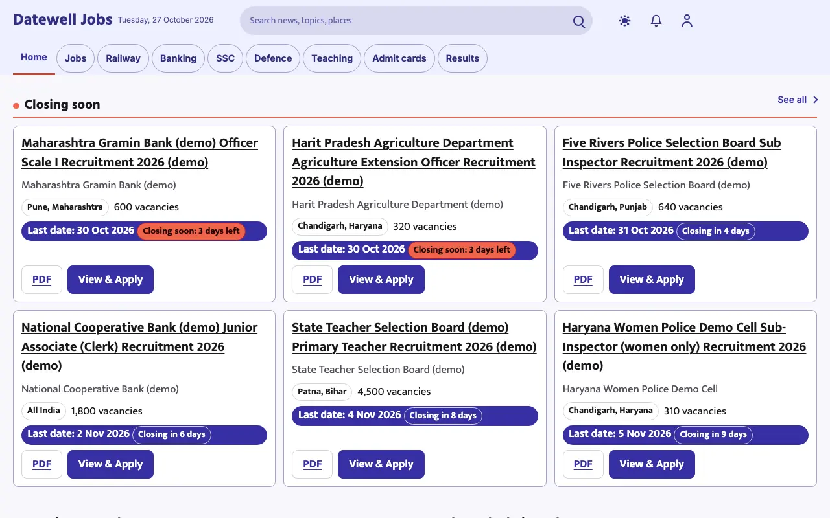Open the Banking tab
Image resolution: width=830 pixels, height=518 pixels.
click(178, 58)
